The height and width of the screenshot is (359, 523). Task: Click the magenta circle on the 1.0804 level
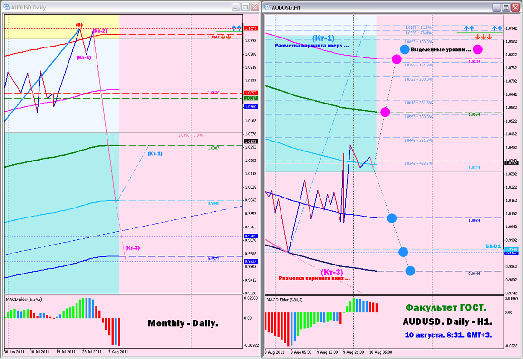397,59
